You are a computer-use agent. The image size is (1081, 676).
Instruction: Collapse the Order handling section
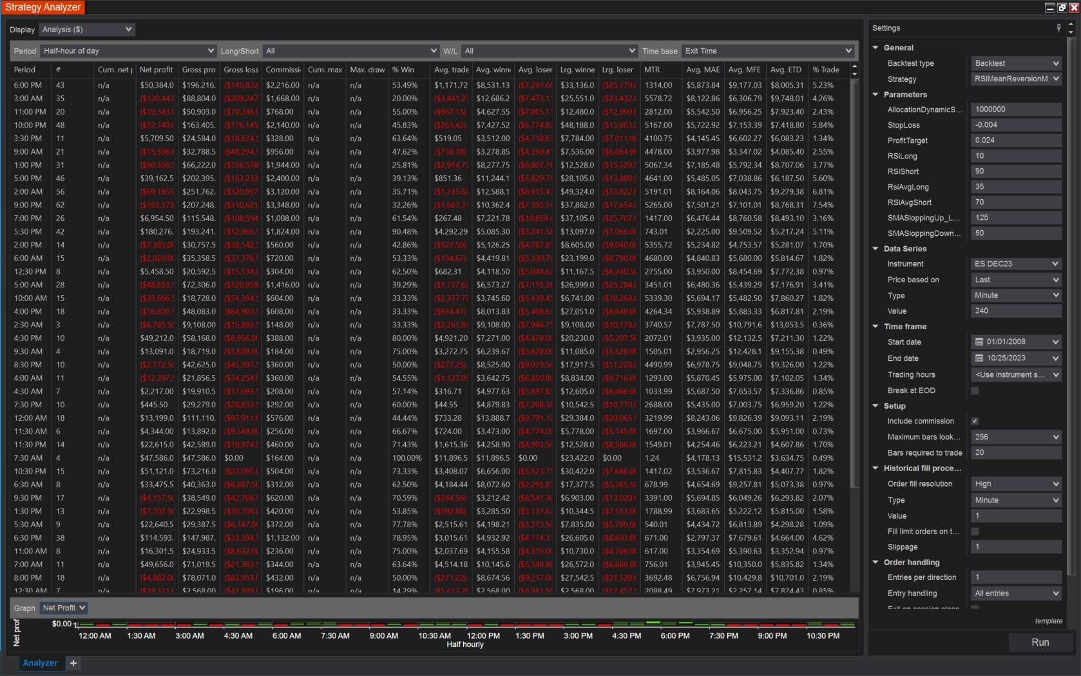875,563
